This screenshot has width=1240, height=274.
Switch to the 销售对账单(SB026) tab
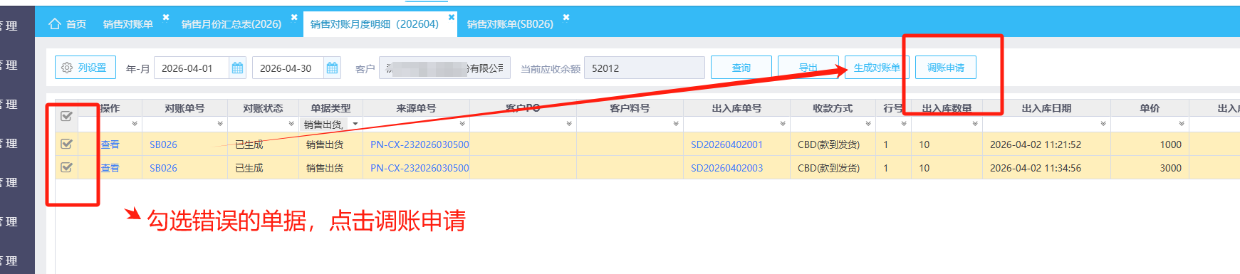pyautogui.click(x=510, y=24)
